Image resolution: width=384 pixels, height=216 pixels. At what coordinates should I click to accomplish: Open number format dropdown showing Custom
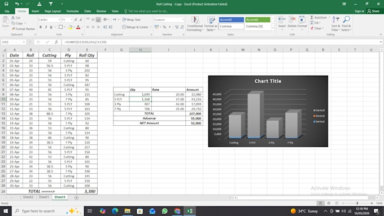point(183,20)
